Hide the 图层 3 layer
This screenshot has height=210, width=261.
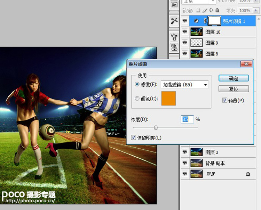point(184,152)
